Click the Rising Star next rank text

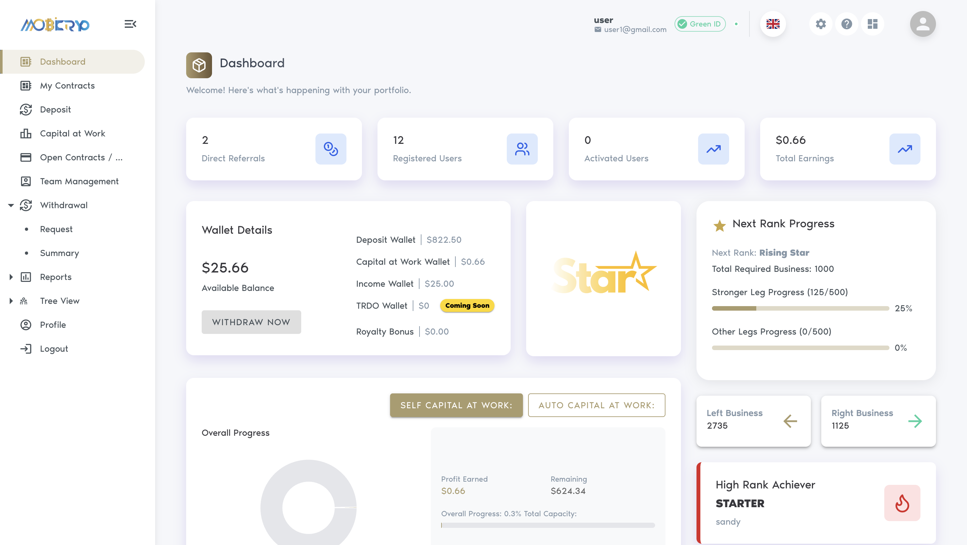784,252
